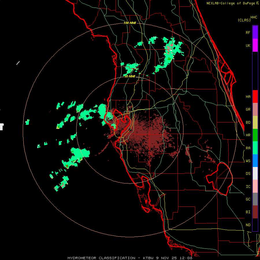
Task: Click the HR heavy rain green swatch
Action: coord(255,135)
